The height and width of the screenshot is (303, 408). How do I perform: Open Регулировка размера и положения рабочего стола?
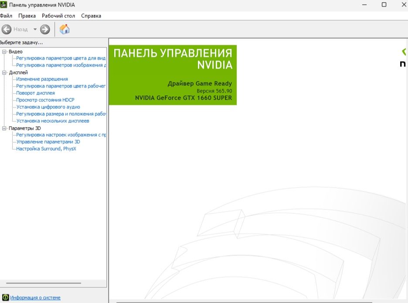[61, 114]
